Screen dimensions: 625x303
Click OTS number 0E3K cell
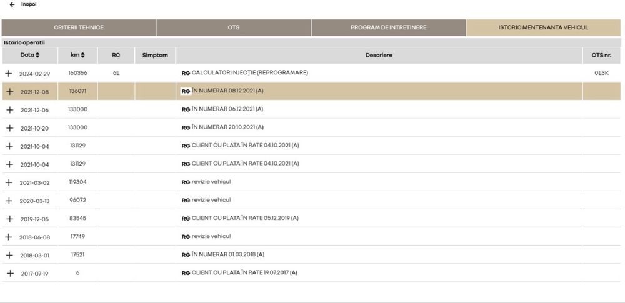click(601, 73)
